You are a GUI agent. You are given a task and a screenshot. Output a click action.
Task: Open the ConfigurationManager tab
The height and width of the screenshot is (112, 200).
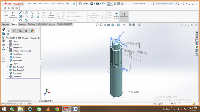[20, 31]
